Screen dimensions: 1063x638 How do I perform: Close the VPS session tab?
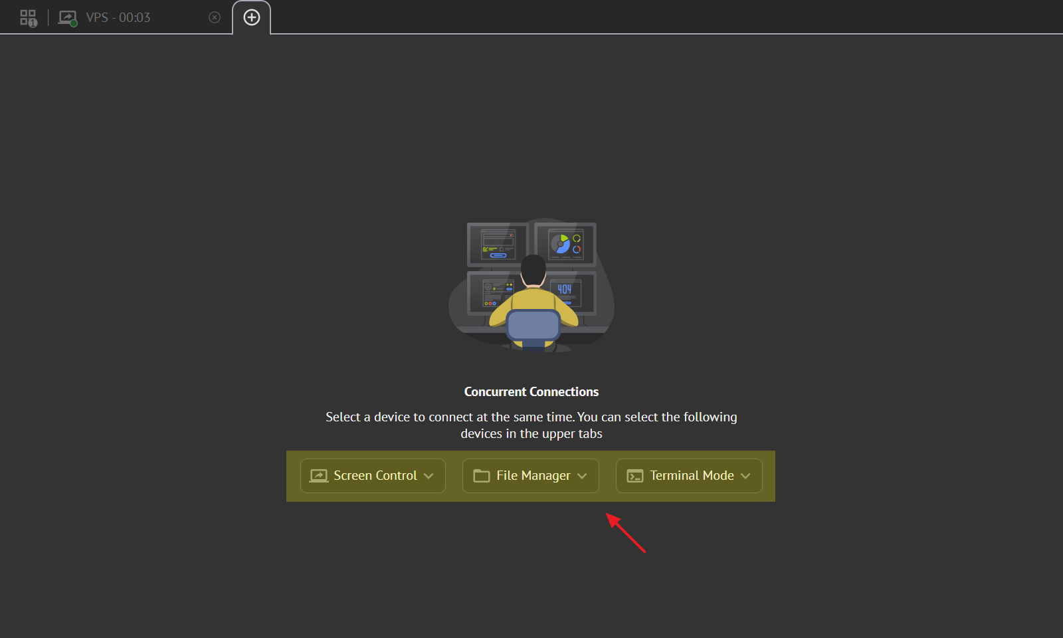coord(215,18)
